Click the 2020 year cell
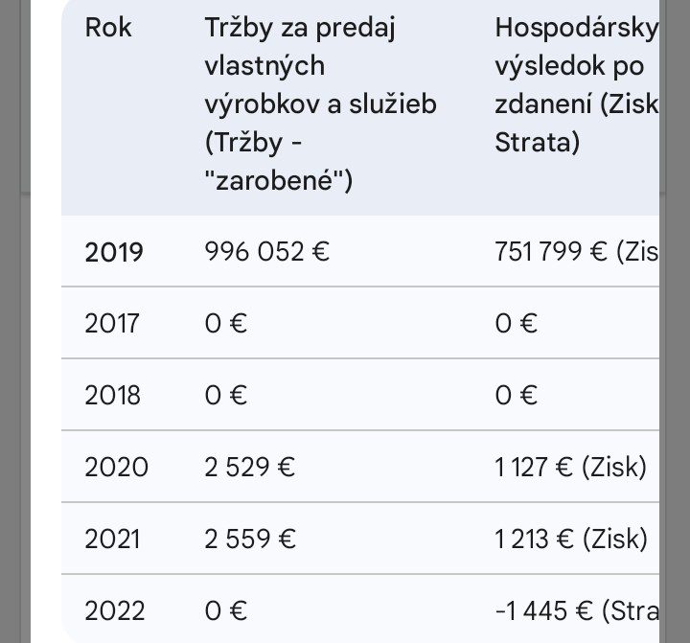The height and width of the screenshot is (643, 690). [116, 467]
